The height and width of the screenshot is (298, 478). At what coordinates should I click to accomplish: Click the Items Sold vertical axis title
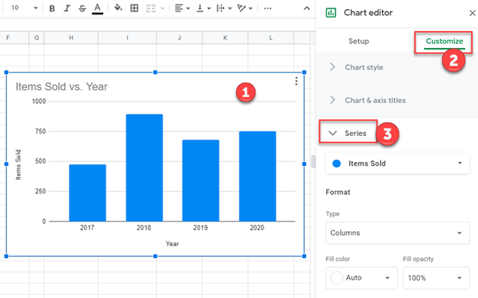[18, 164]
